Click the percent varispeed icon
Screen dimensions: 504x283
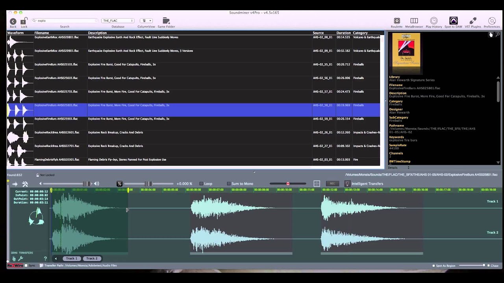(119, 184)
